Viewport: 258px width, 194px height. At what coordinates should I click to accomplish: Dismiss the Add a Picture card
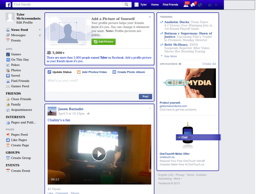[x=150, y=17]
